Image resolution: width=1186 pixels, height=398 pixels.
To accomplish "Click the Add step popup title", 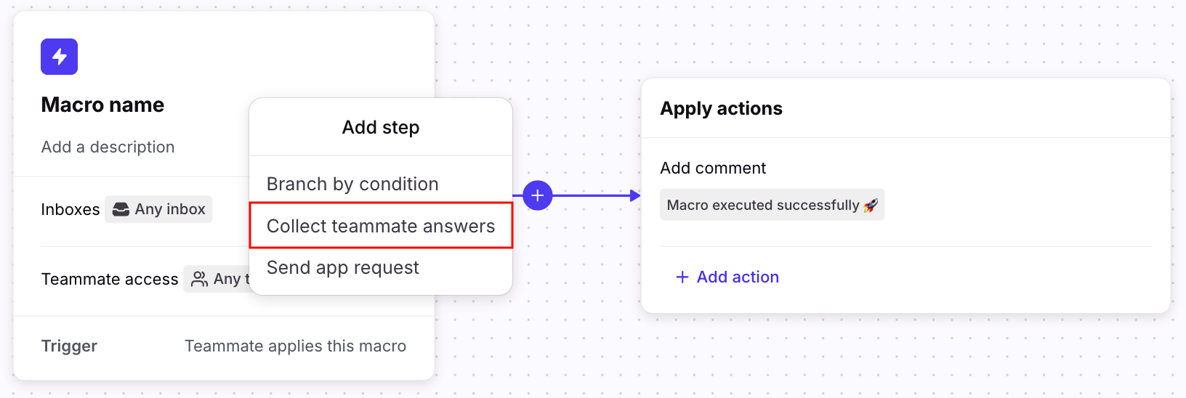I will (380, 127).
